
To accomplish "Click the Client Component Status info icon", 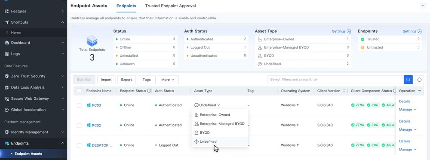I will 395,91.
